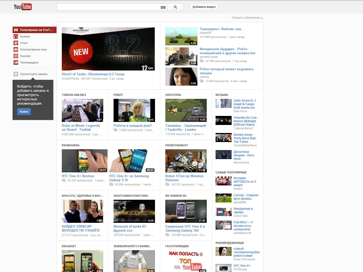
Task: Open Танкомульт: Любовь зла video link
Action: pyautogui.click(x=221, y=29)
